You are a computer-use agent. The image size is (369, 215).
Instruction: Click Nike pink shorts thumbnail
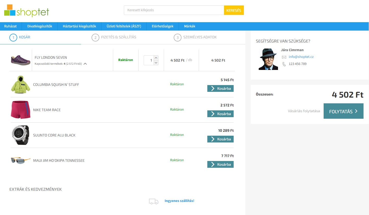coord(21,110)
